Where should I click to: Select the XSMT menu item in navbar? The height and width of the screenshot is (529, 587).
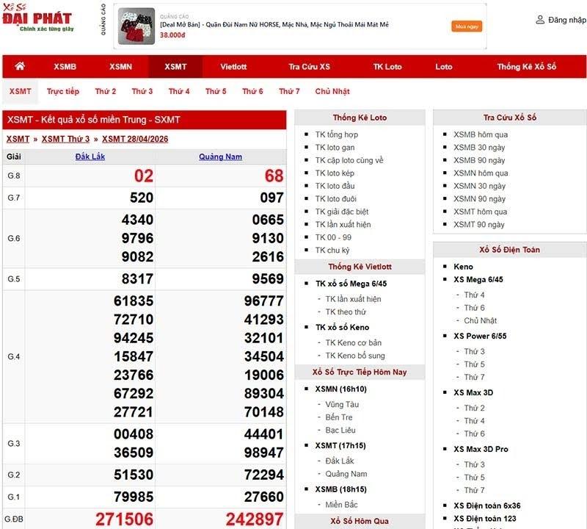pyautogui.click(x=175, y=67)
